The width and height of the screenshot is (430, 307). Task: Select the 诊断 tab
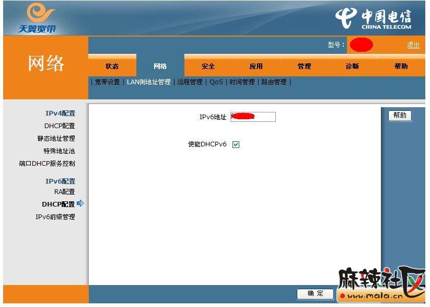[352, 66]
